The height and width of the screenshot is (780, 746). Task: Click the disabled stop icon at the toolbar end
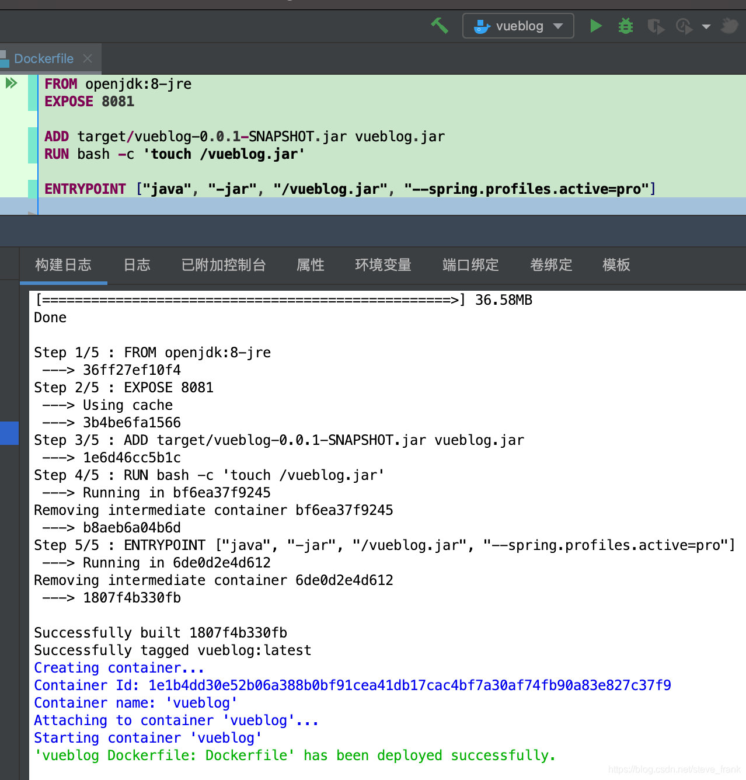point(729,26)
